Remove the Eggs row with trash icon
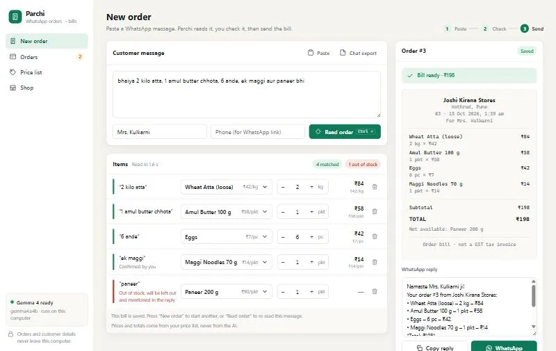This screenshot has width=556, height=351. click(x=375, y=236)
